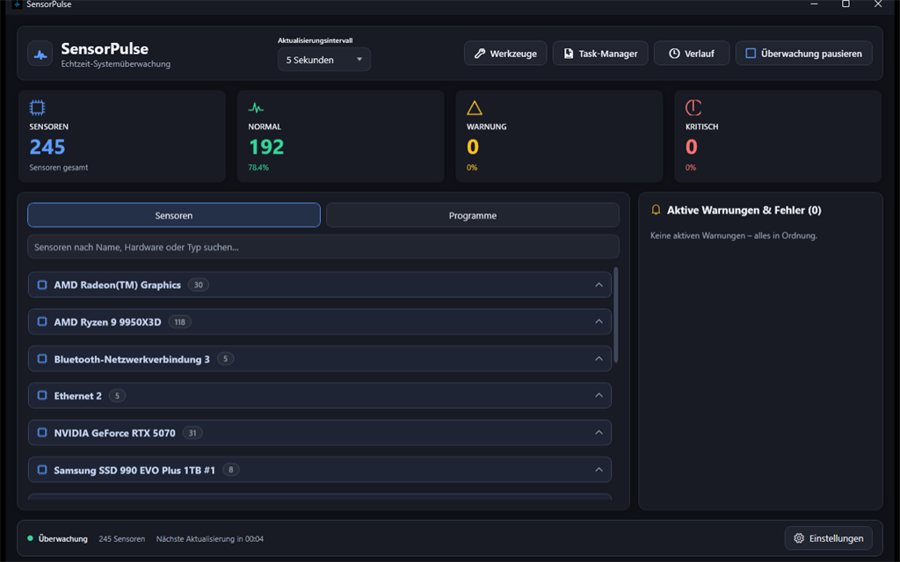Click the chip icon above SENSOREN
This screenshot has height=562, width=900.
pyautogui.click(x=37, y=107)
